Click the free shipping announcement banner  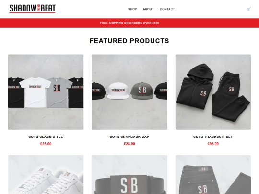[x=129, y=23]
